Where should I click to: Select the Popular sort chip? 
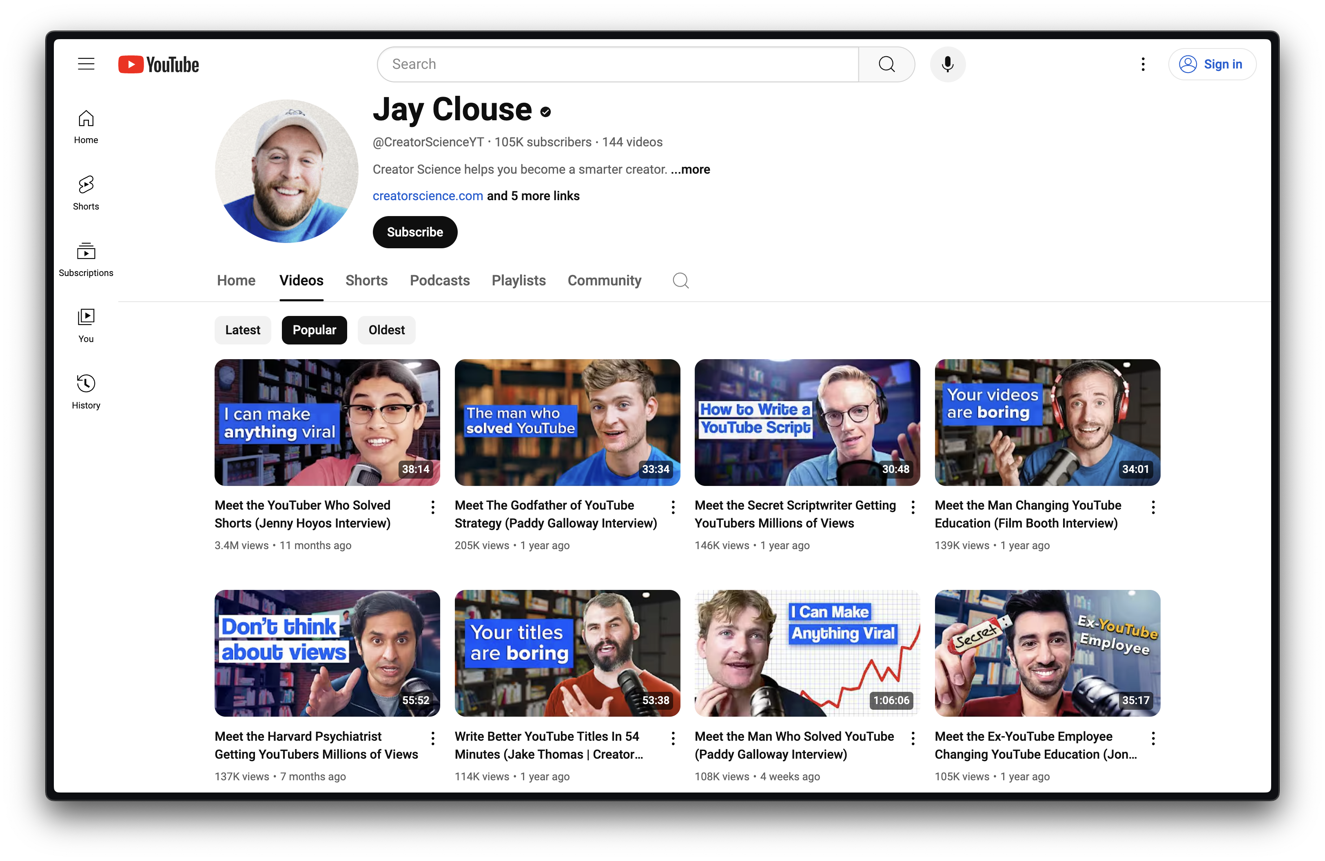(x=314, y=330)
